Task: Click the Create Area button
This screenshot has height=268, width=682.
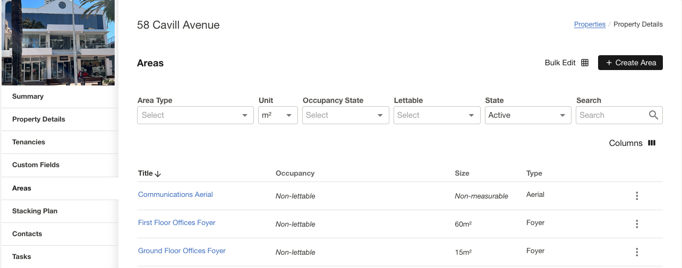Action: [x=630, y=63]
